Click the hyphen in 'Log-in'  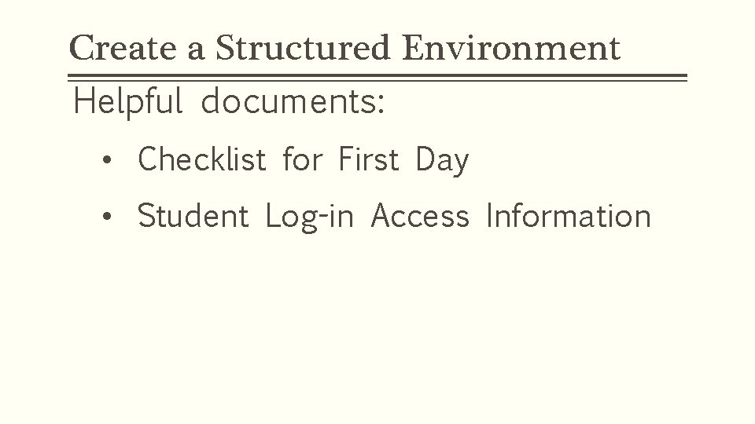coord(322,219)
